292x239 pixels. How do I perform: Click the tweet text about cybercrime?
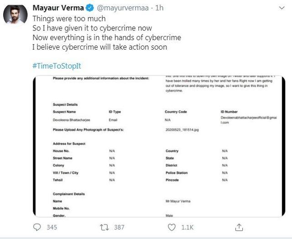point(107,33)
